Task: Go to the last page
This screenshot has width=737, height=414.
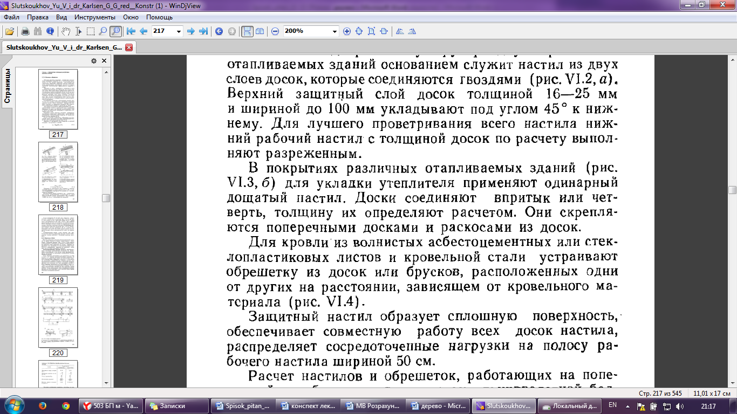Action: pyautogui.click(x=203, y=31)
